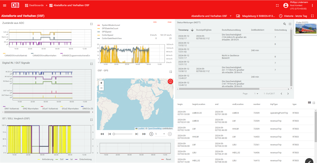317x163 pixels.
Task: Toggle the CANADCKlimaWarmhalten legend series
Action: pyautogui.click(x=43, y=55)
